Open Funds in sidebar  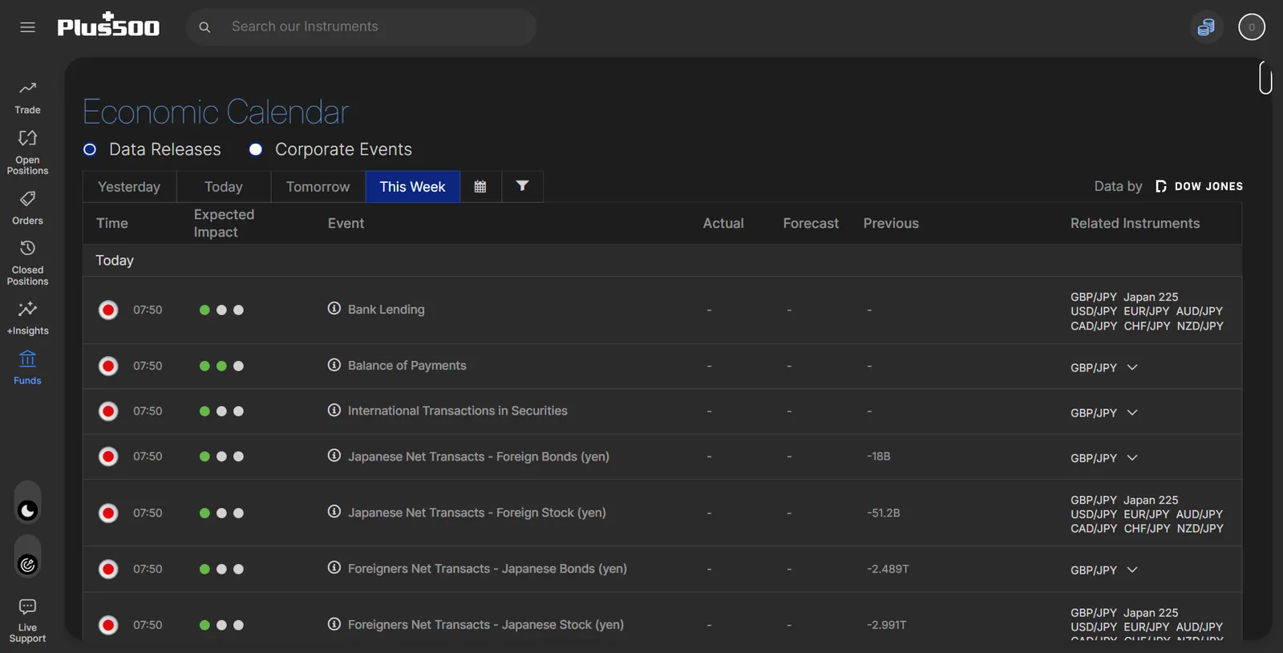27,368
